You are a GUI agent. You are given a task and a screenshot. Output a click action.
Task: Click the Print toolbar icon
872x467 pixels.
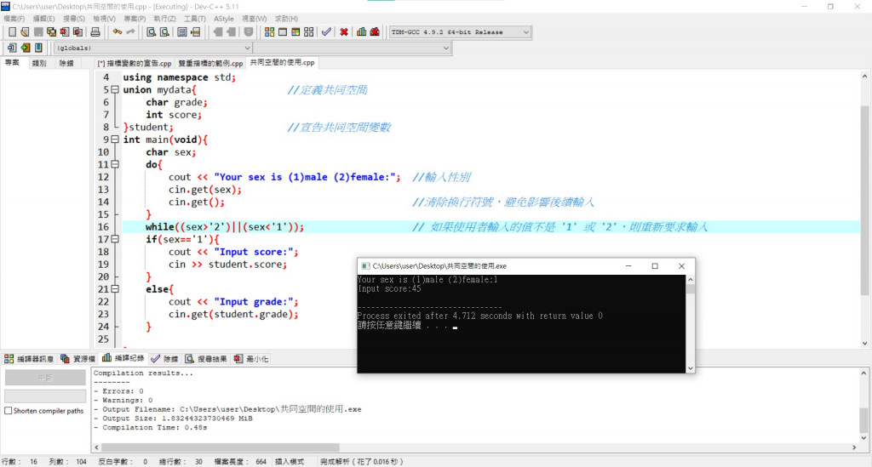pos(95,32)
